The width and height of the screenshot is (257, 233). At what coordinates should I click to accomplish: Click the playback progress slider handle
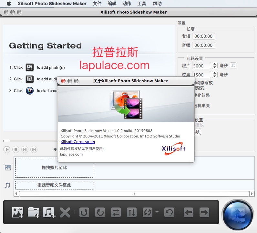pos(6,141)
